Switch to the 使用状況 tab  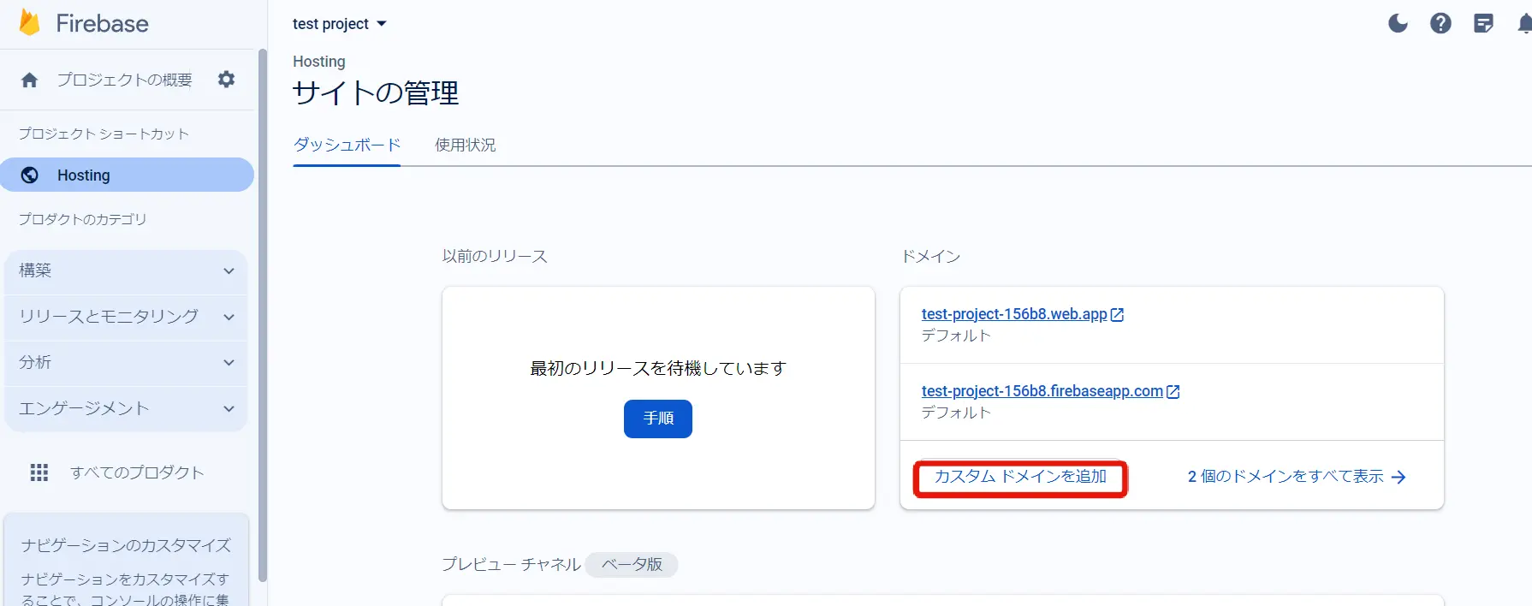[x=465, y=145]
